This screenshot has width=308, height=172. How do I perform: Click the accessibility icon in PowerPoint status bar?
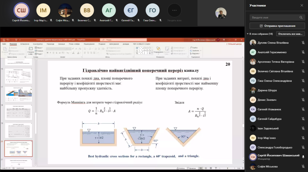(13, 168)
